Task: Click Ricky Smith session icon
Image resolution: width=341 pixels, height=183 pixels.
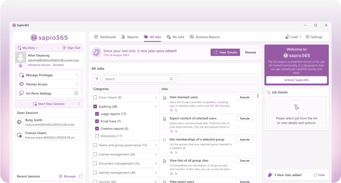Action: tap(19, 122)
